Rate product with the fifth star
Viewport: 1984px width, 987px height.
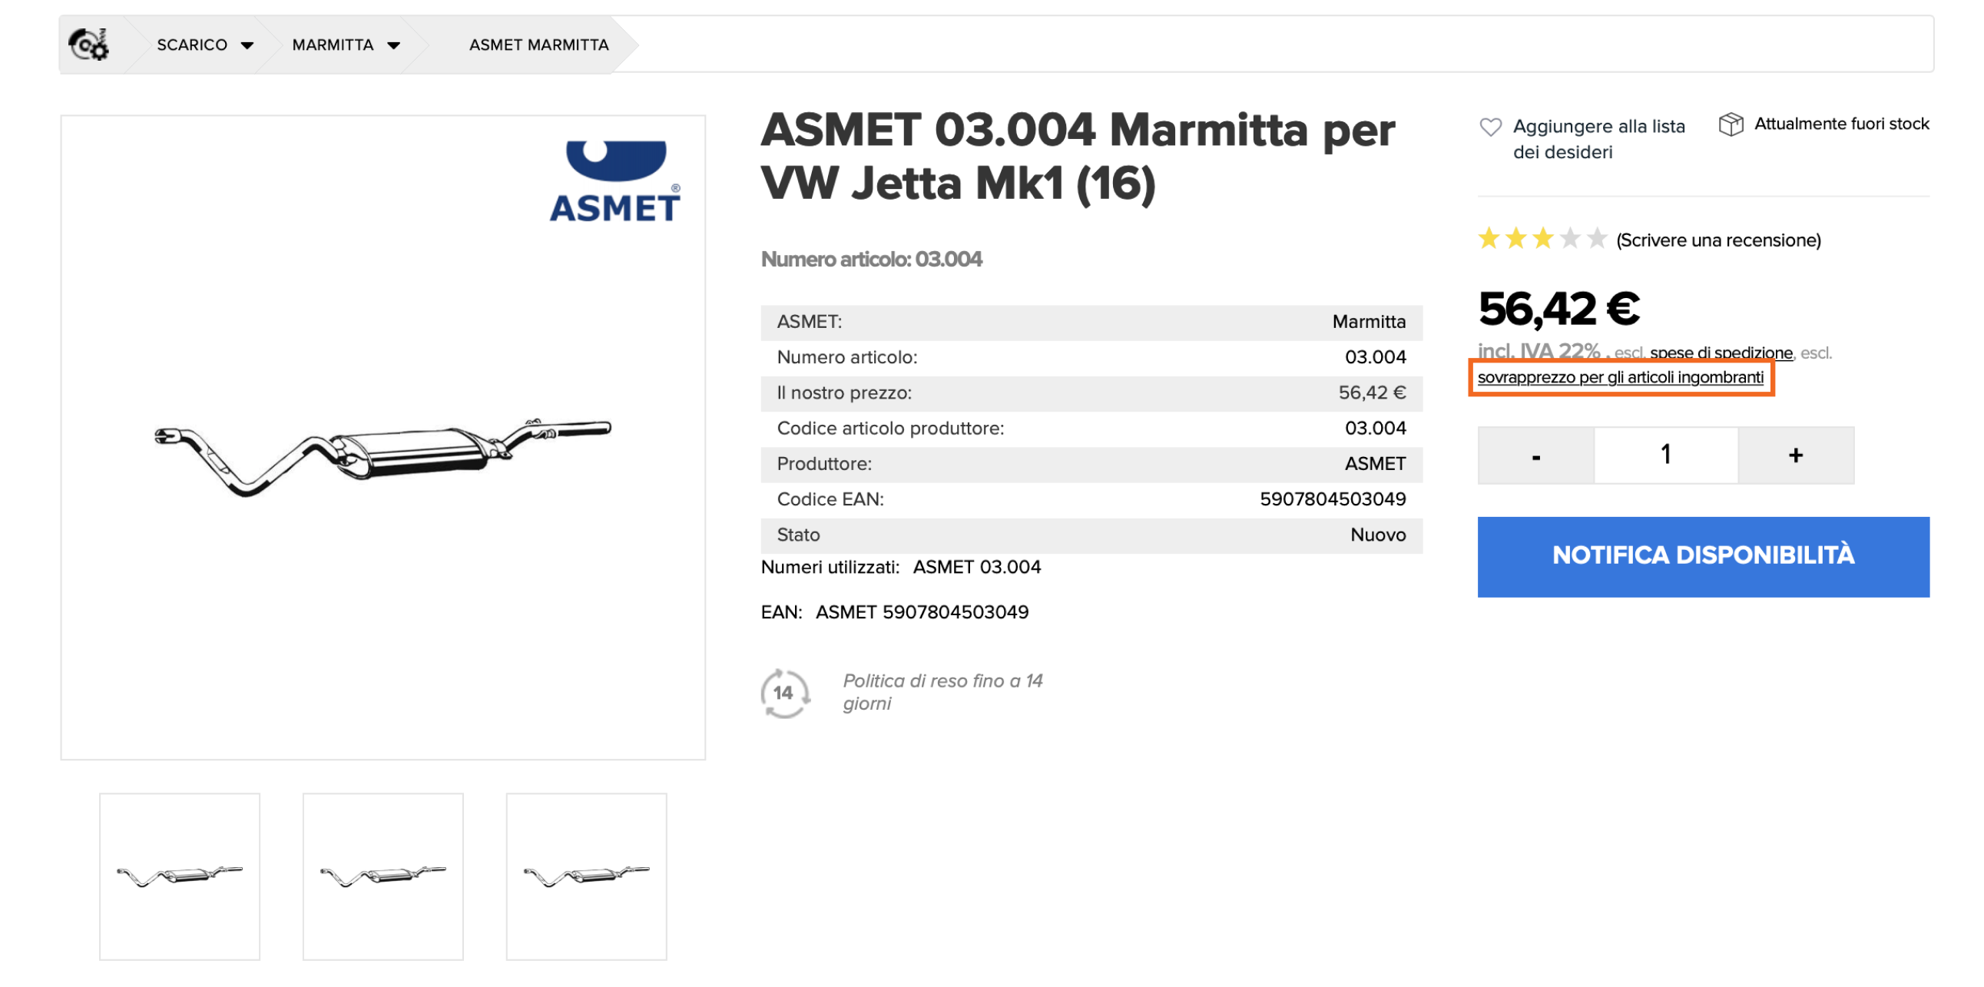point(1597,239)
